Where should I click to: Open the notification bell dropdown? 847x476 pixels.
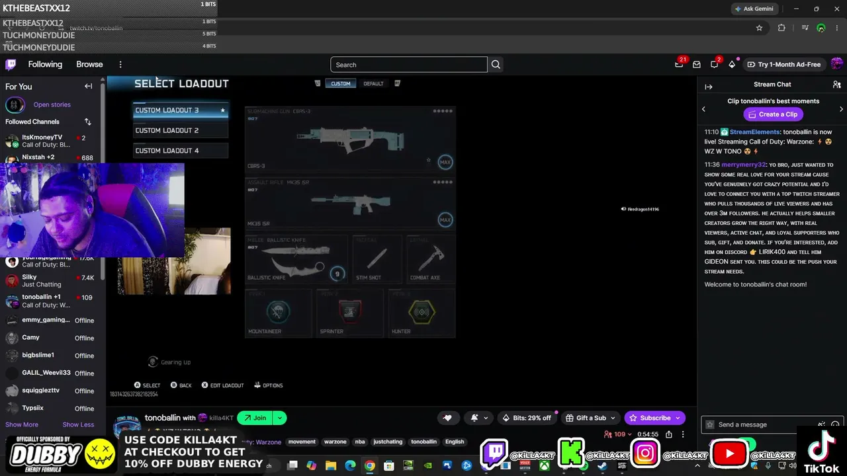click(480, 418)
